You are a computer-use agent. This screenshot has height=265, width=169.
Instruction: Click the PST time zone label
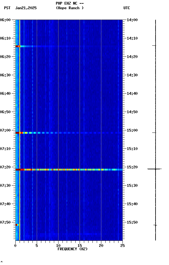click(7, 8)
